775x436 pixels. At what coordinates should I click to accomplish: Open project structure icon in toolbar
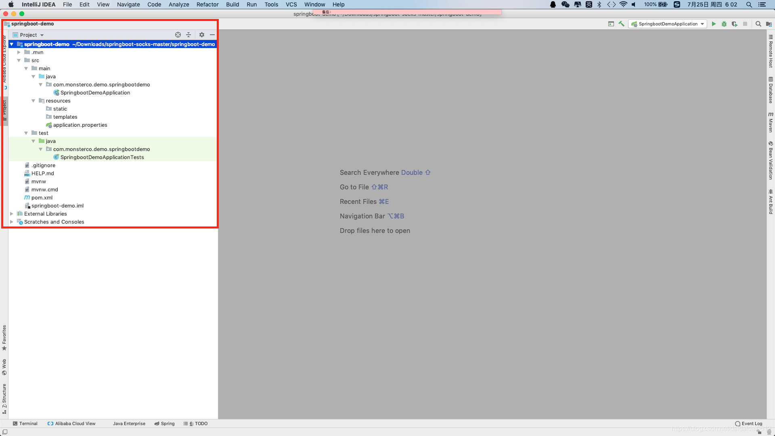769,24
